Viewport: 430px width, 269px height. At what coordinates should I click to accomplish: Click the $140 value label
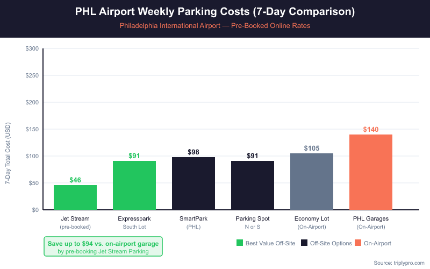(x=371, y=130)
